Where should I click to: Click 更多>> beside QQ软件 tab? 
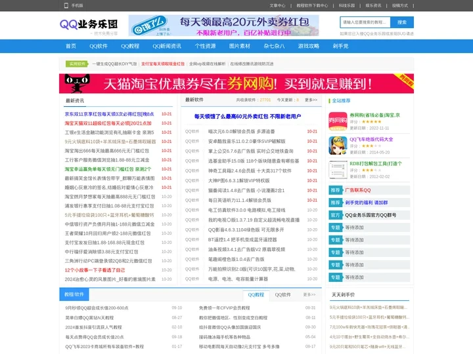[x=309, y=295]
